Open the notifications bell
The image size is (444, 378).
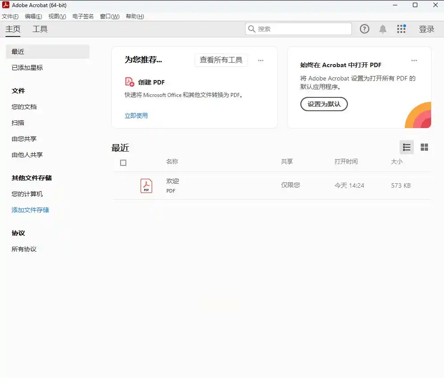tap(383, 29)
